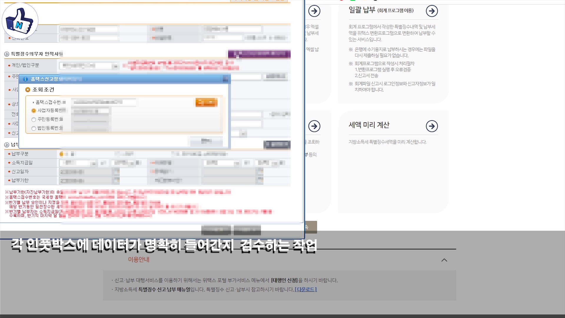Collapse the 이용안내 section chevron
Viewport: 565px width, 318px height.
(x=444, y=260)
